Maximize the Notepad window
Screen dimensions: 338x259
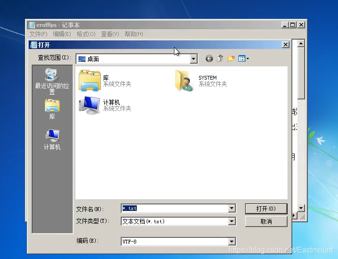coord(293,25)
